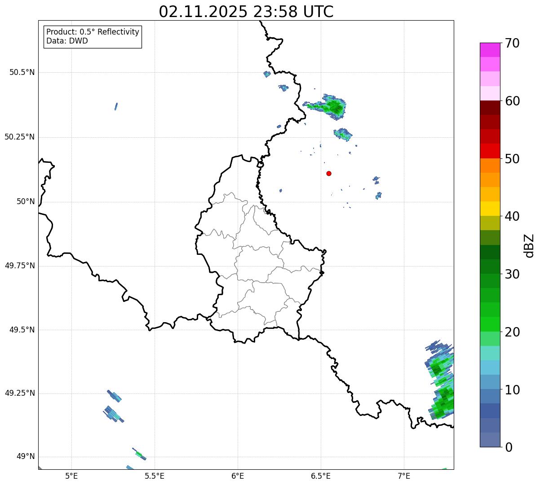540x485 pixels.
Task: Click the longitude label "6.5°E"
Action: point(321,476)
